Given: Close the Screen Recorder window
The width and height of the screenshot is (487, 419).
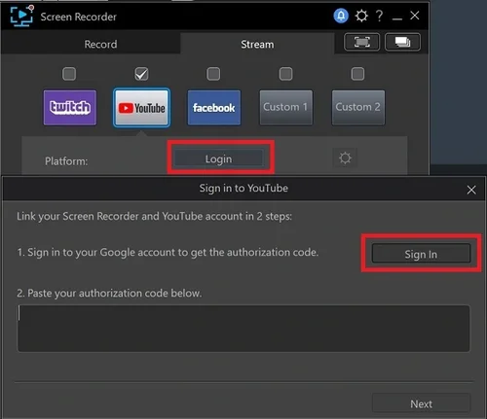Looking at the screenshot, I should coord(415,16).
